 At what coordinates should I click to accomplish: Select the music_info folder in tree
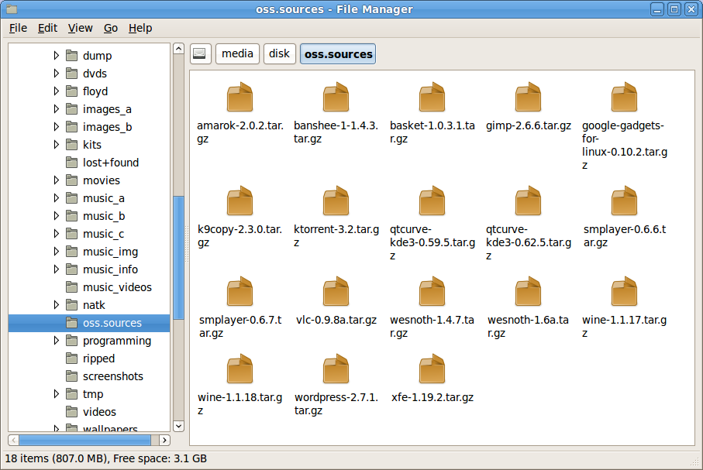pyautogui.click(x=110, y=269)
